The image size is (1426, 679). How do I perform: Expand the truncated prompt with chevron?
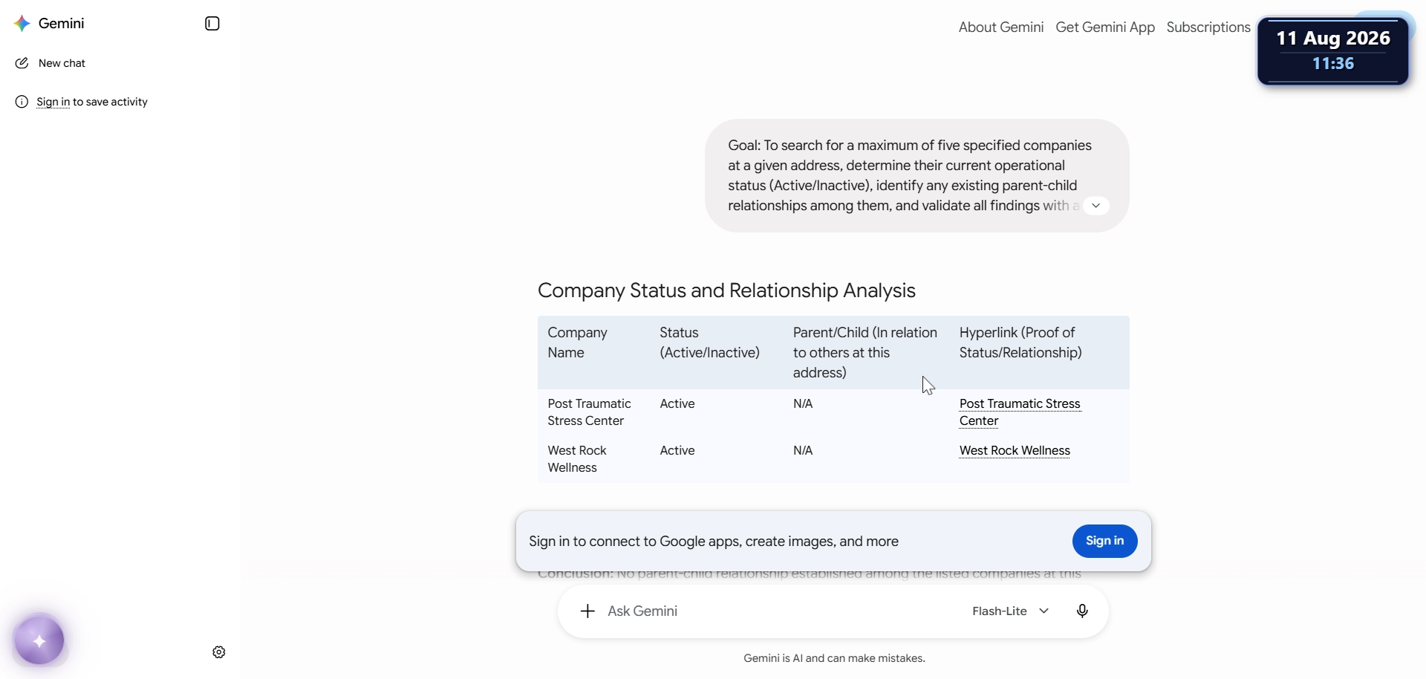tap(1096, 206)
